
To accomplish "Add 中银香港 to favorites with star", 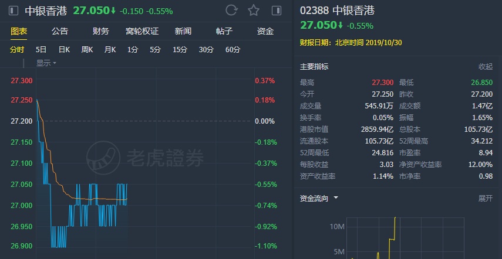I will coord(254,10).
